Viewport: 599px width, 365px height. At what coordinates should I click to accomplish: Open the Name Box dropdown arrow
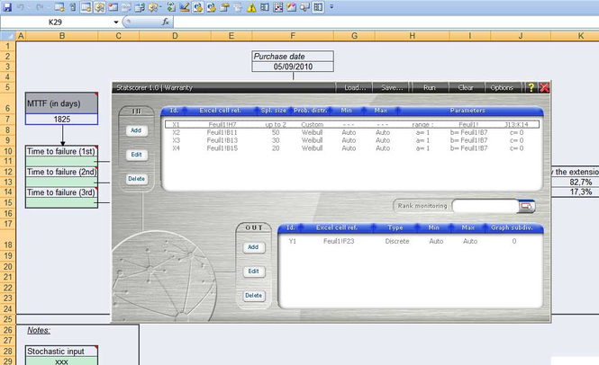click(116, 22)
